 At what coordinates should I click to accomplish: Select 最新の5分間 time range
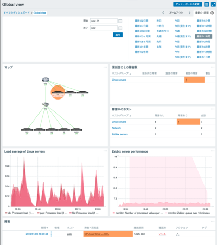(203, 21)
